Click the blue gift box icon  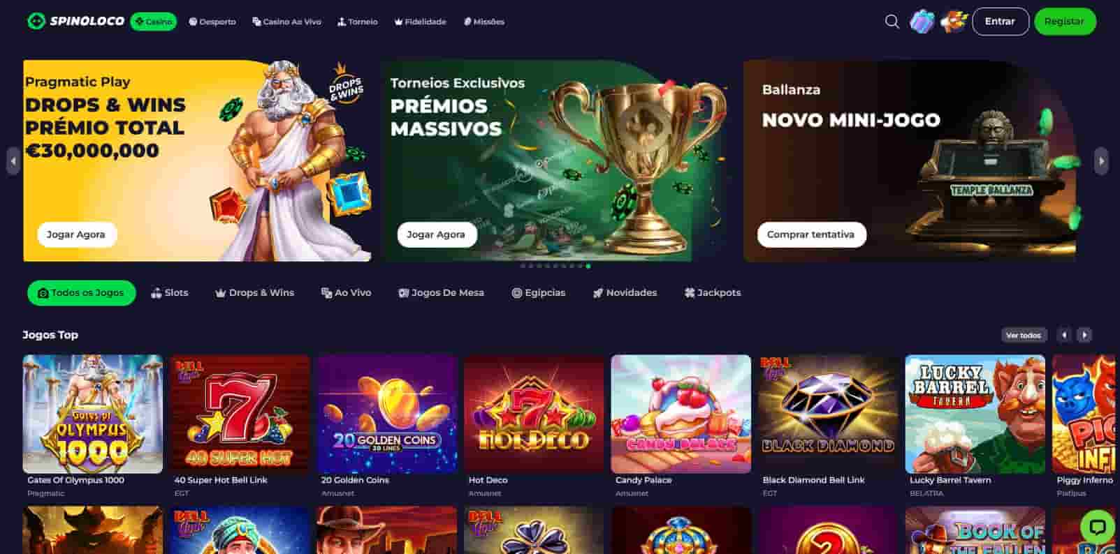[922, 22]
